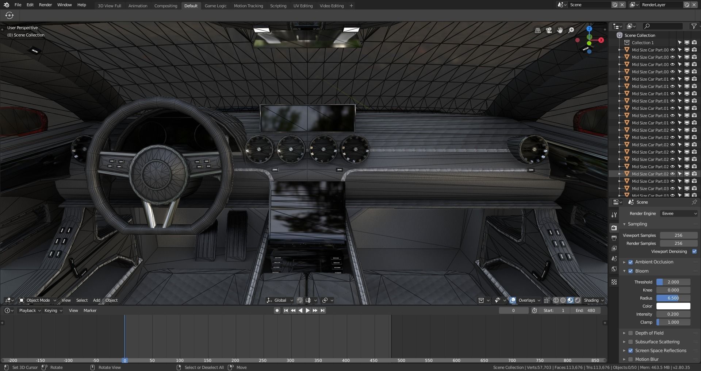This screenshot has width=701, height=371.
Task: Toggle Overlays visibility button
Action: pyautogui.click(x=513, y=300)
